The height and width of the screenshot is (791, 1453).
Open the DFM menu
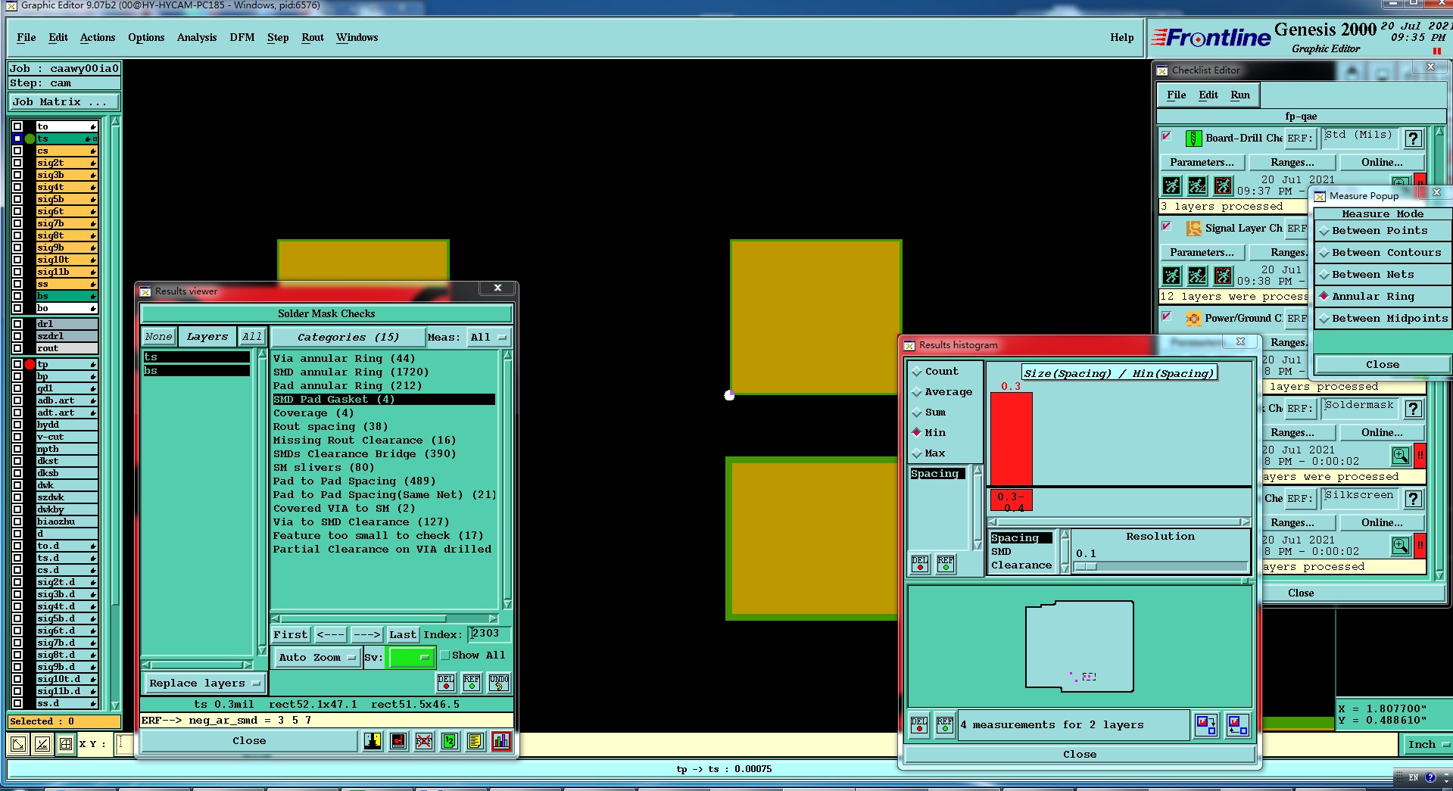click(242, 38)
